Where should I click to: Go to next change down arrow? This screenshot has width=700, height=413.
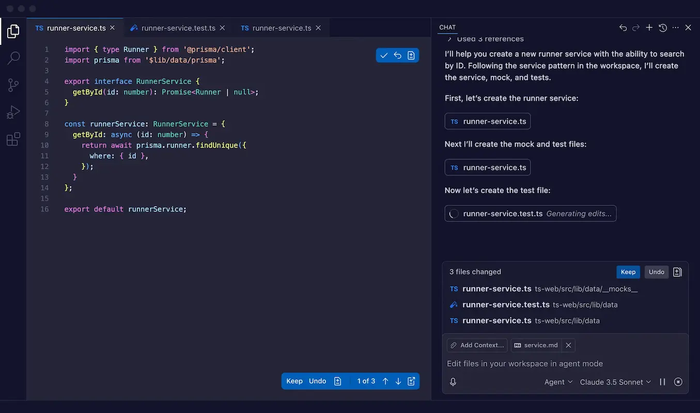pyautogui.click(x=398, y=381)
